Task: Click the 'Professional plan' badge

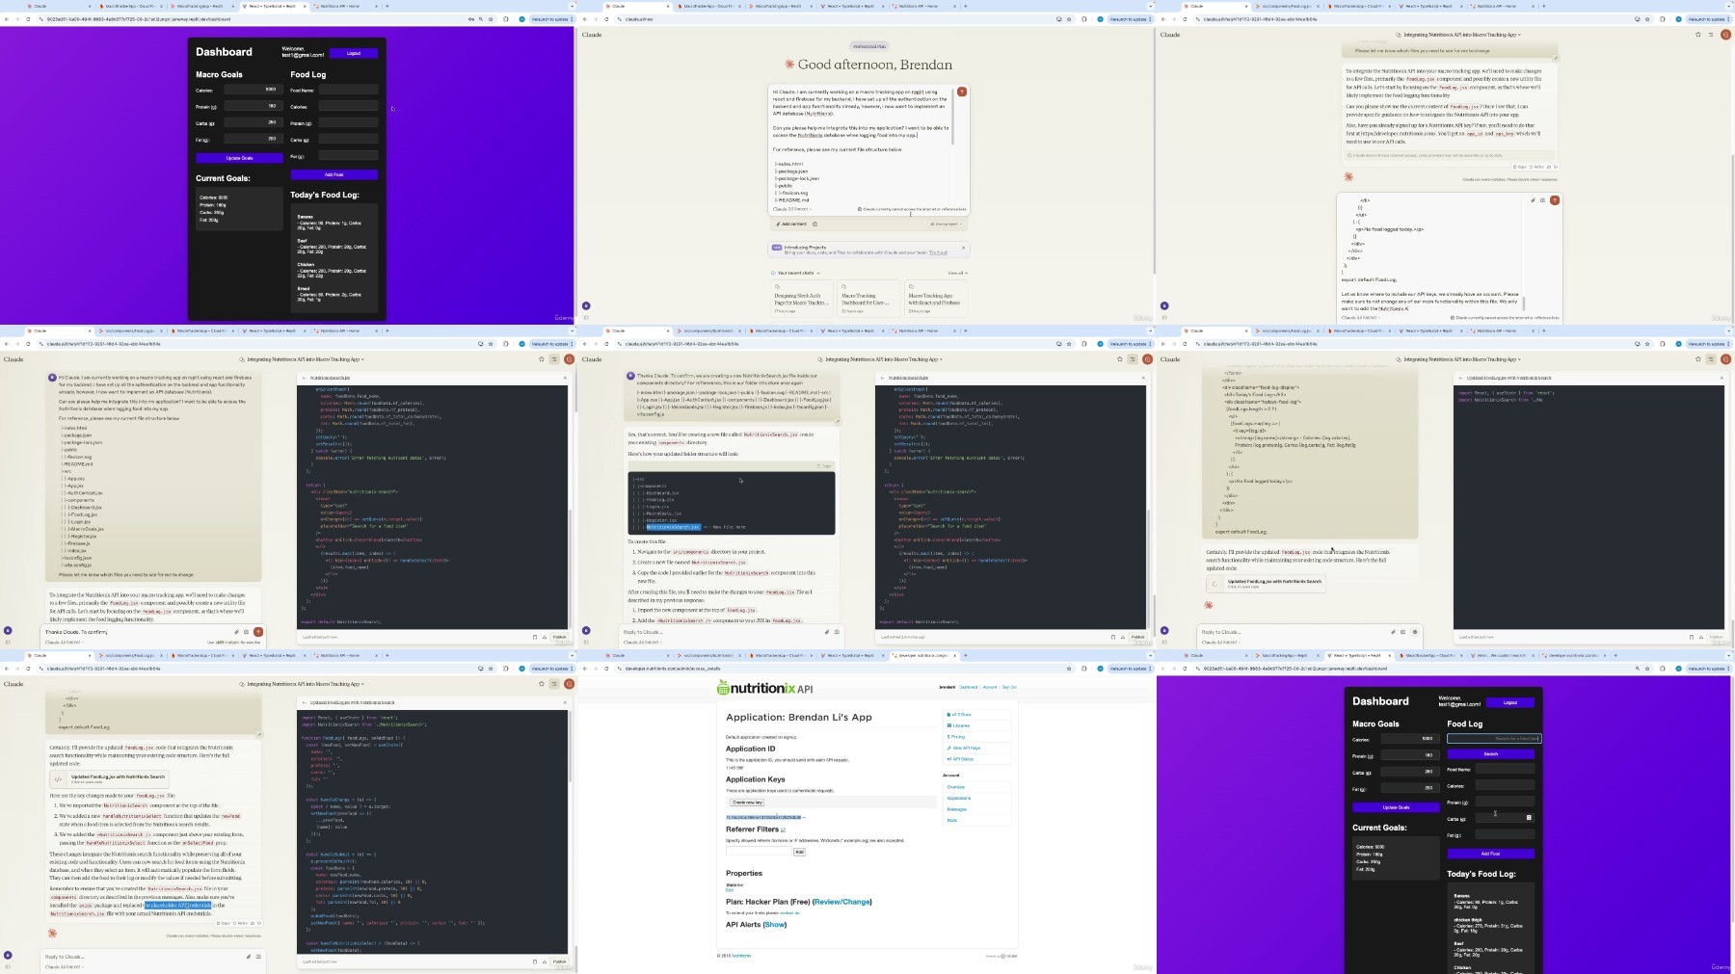Action: [868, 46]
